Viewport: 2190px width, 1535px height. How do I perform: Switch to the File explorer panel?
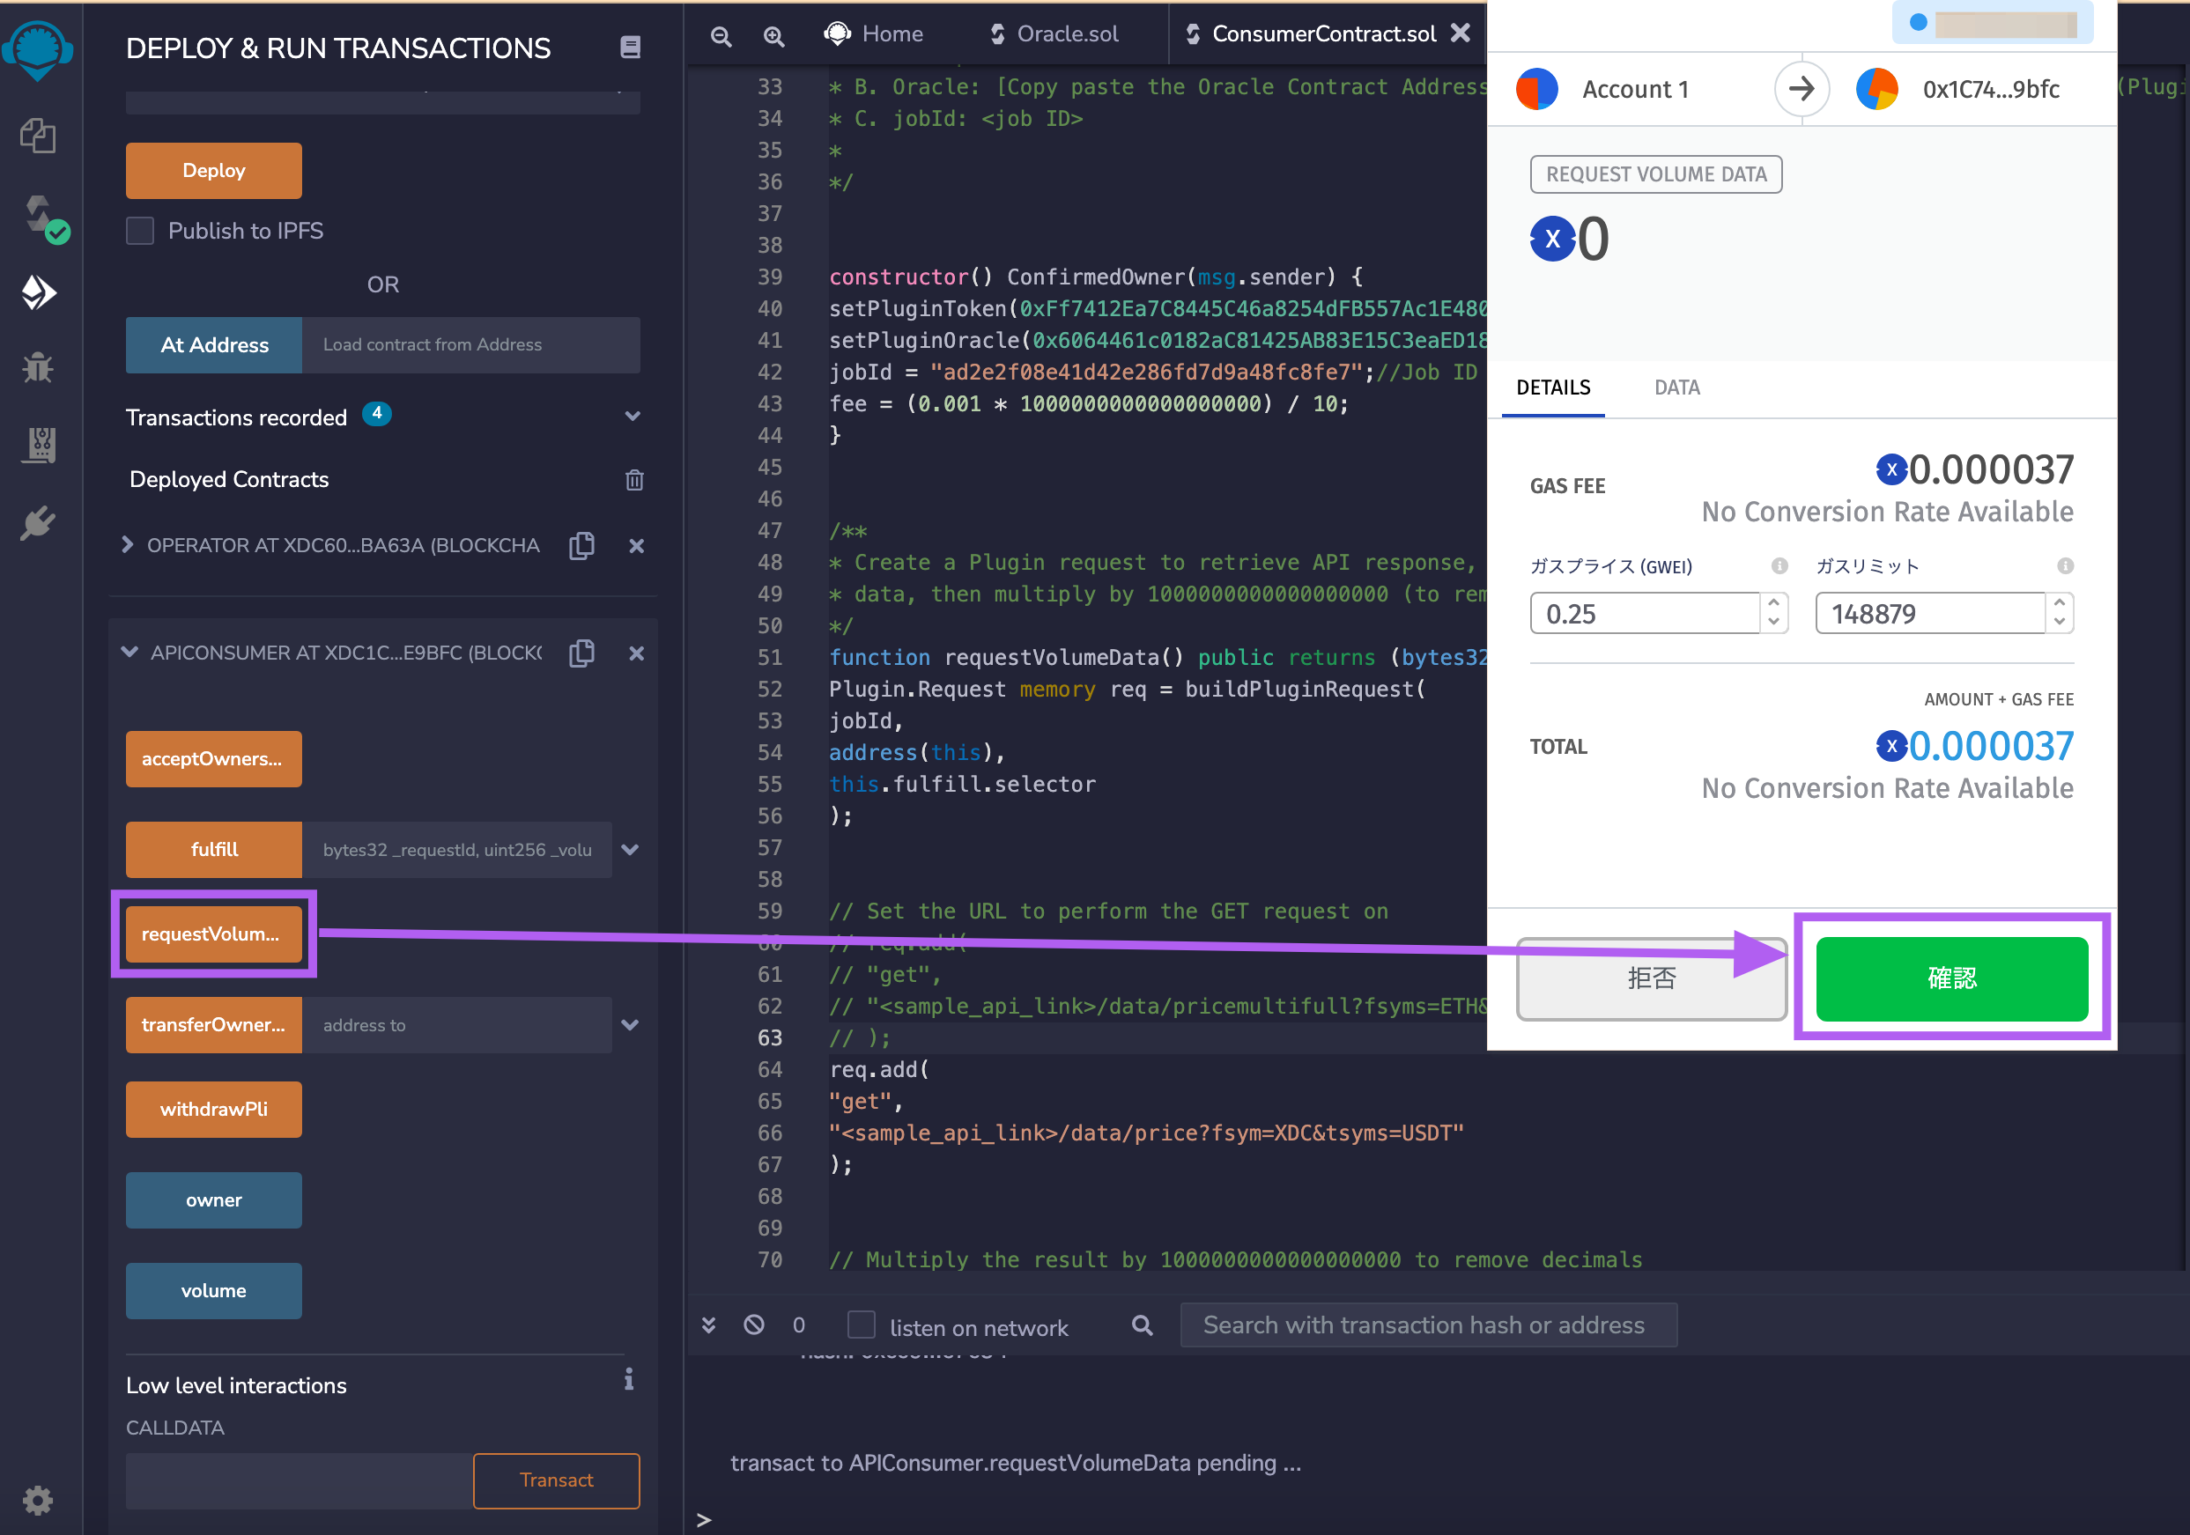[38, 136]
